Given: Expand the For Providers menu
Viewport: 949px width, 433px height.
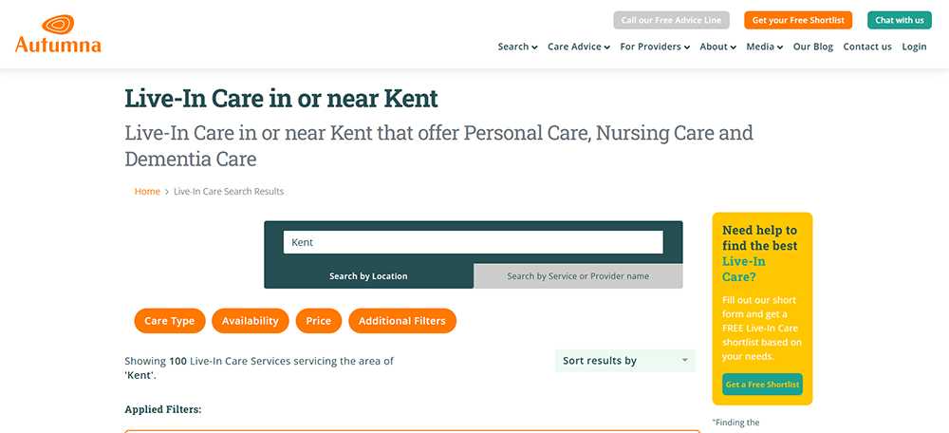Looking at the screenshot, I should 655,47.
